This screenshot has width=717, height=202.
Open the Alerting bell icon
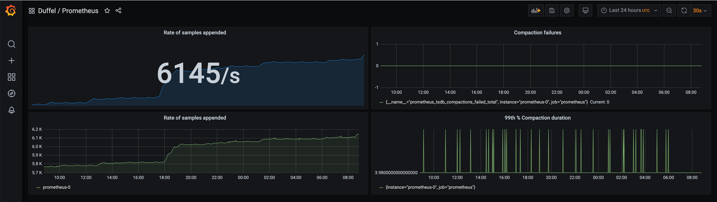tap(11, 110)
